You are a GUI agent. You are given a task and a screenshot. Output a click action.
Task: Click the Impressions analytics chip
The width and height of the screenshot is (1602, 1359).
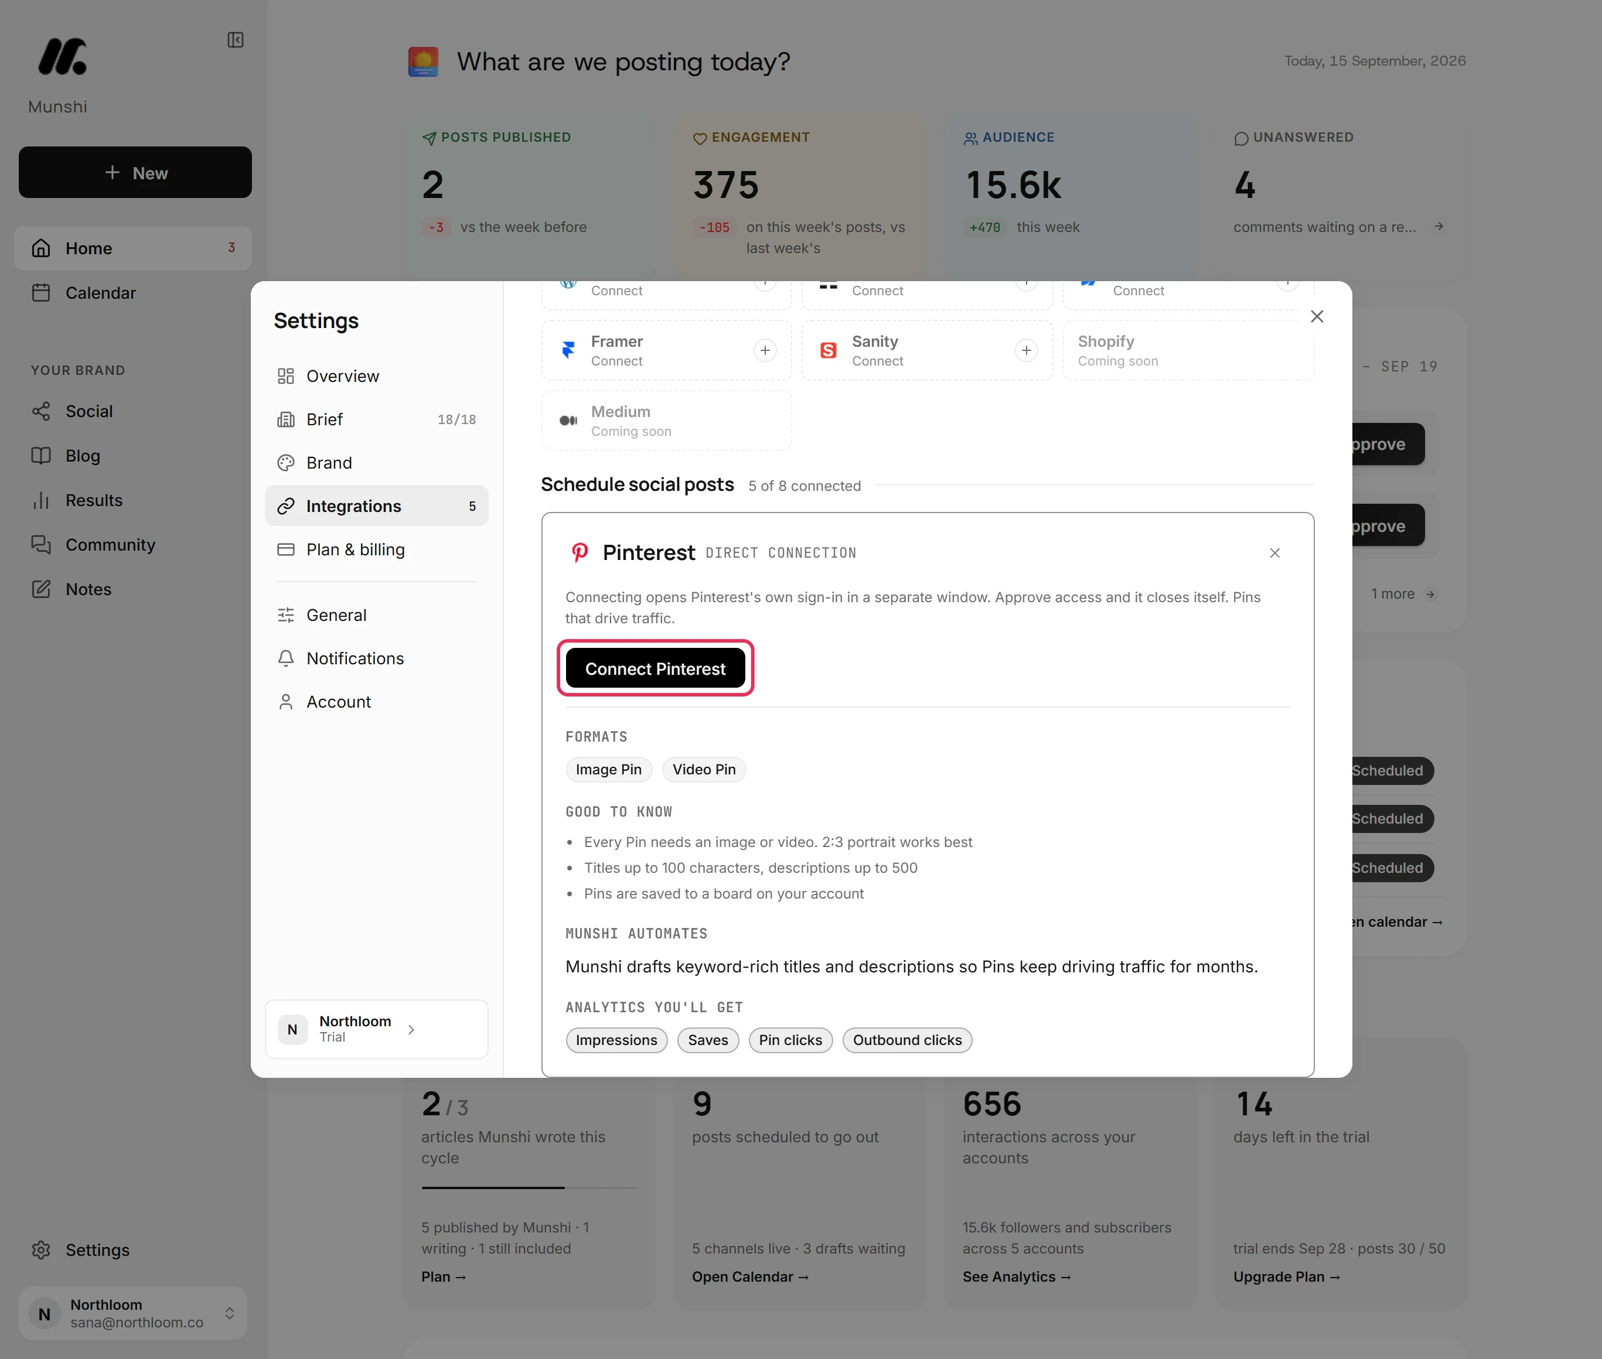[x=616, y=1040]
